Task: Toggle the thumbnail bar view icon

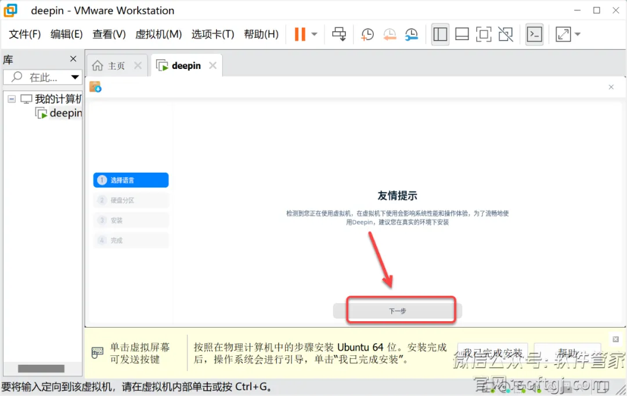Action: [462, 34]
